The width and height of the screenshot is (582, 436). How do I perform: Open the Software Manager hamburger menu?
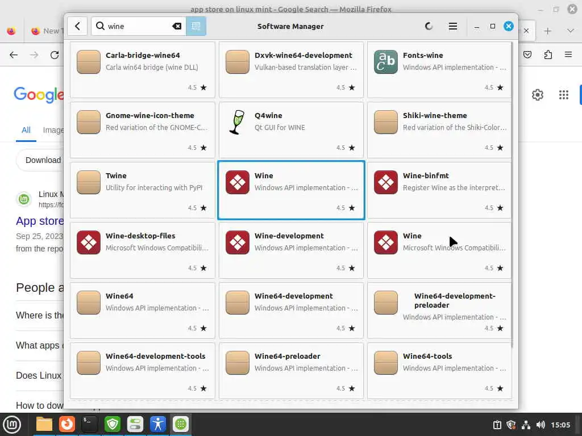click(452, 26)
